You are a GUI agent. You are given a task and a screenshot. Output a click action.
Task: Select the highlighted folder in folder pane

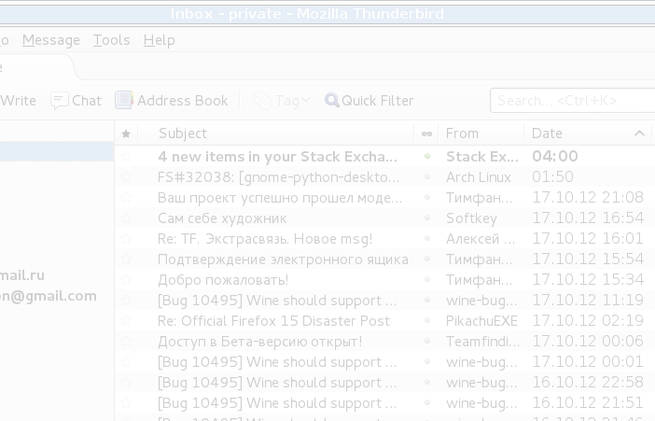(56, 151)
